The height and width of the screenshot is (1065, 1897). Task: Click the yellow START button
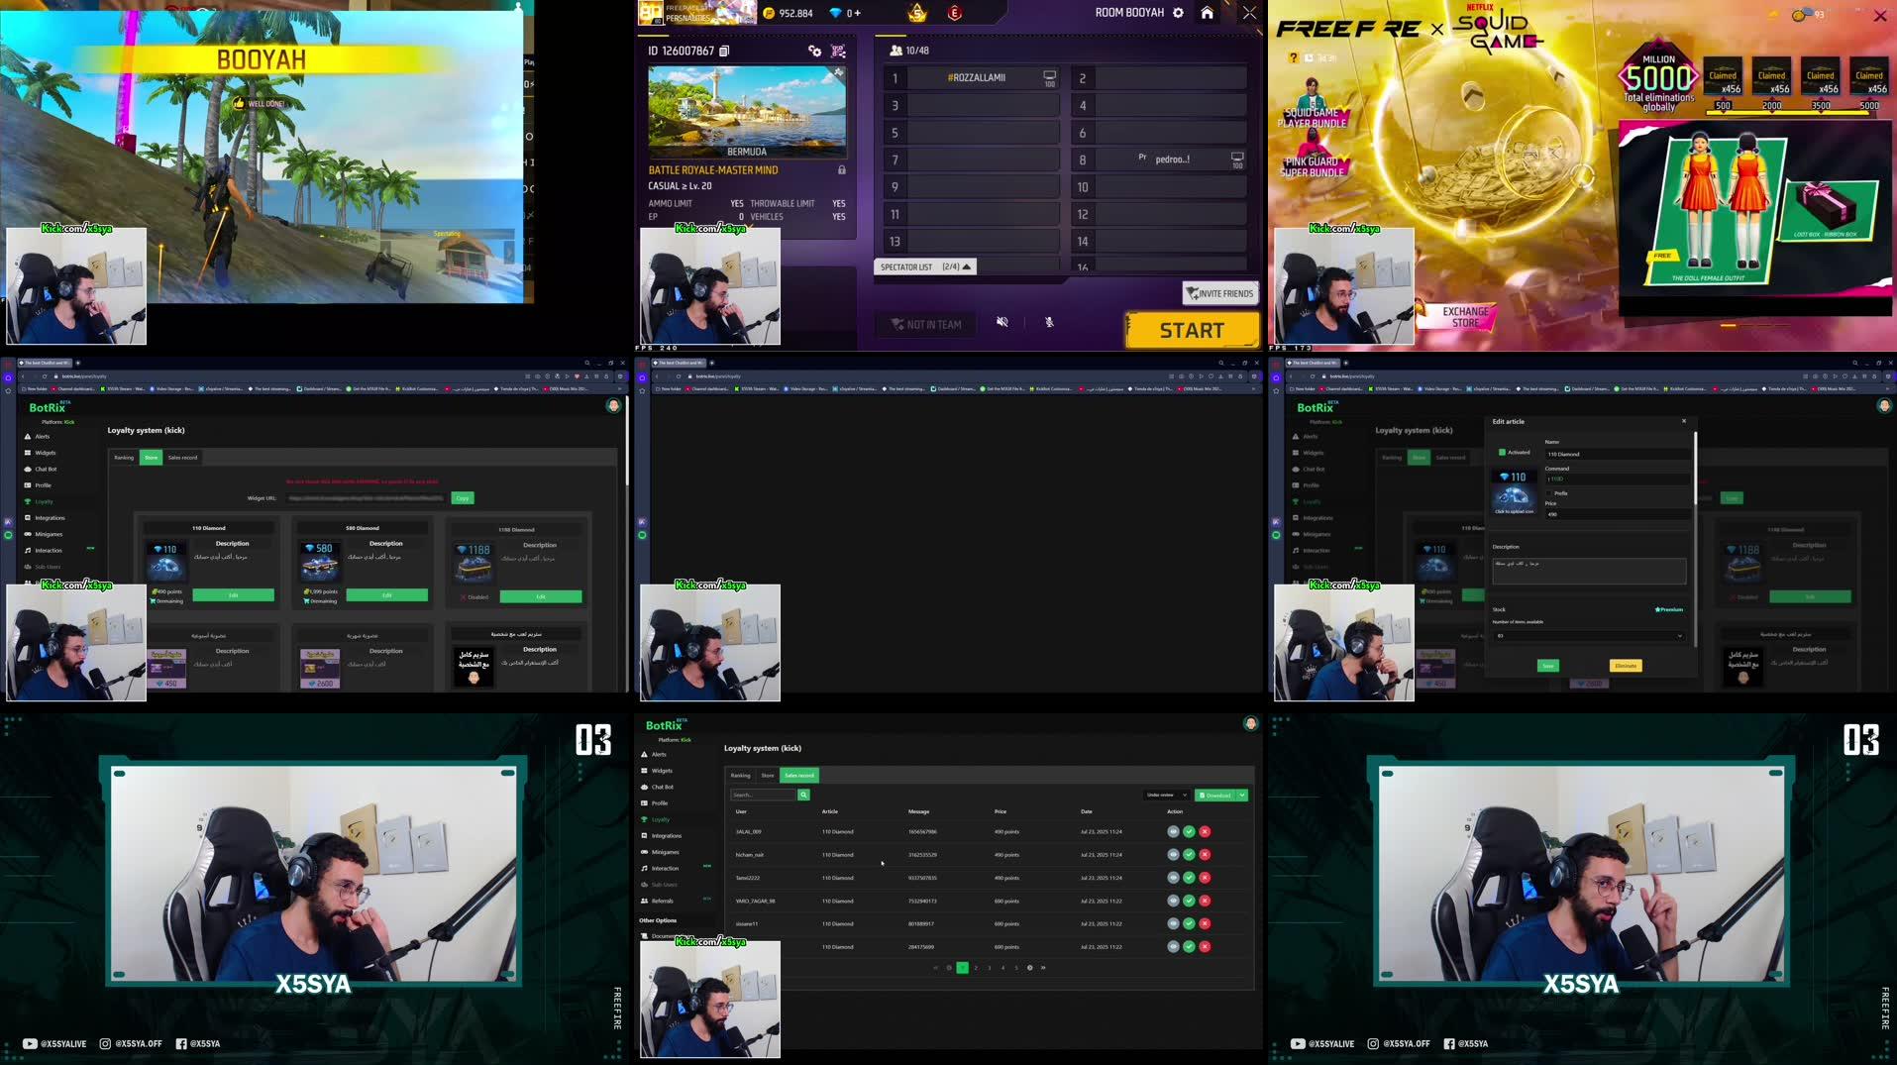(x=1192, y=331)
